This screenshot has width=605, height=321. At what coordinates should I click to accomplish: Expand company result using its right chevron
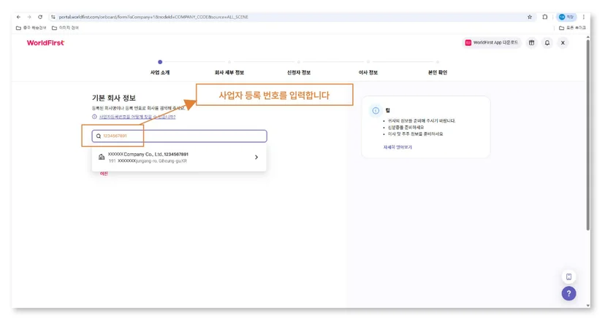tap(256, 158)
